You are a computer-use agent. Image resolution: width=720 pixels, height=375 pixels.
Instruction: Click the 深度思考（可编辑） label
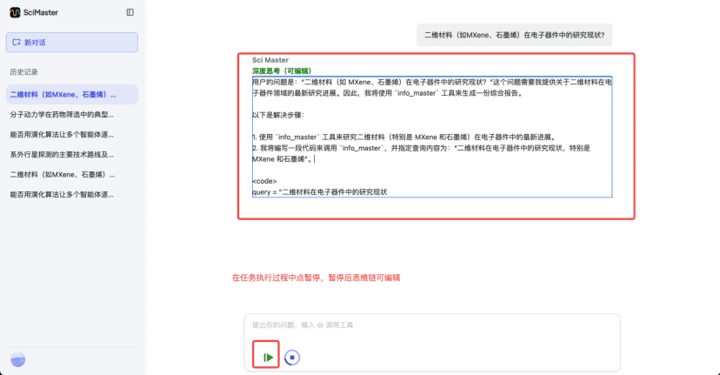282,70
